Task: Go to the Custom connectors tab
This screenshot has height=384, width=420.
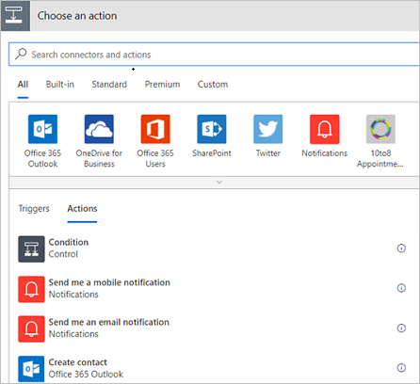Action: [x=213, y=85]
